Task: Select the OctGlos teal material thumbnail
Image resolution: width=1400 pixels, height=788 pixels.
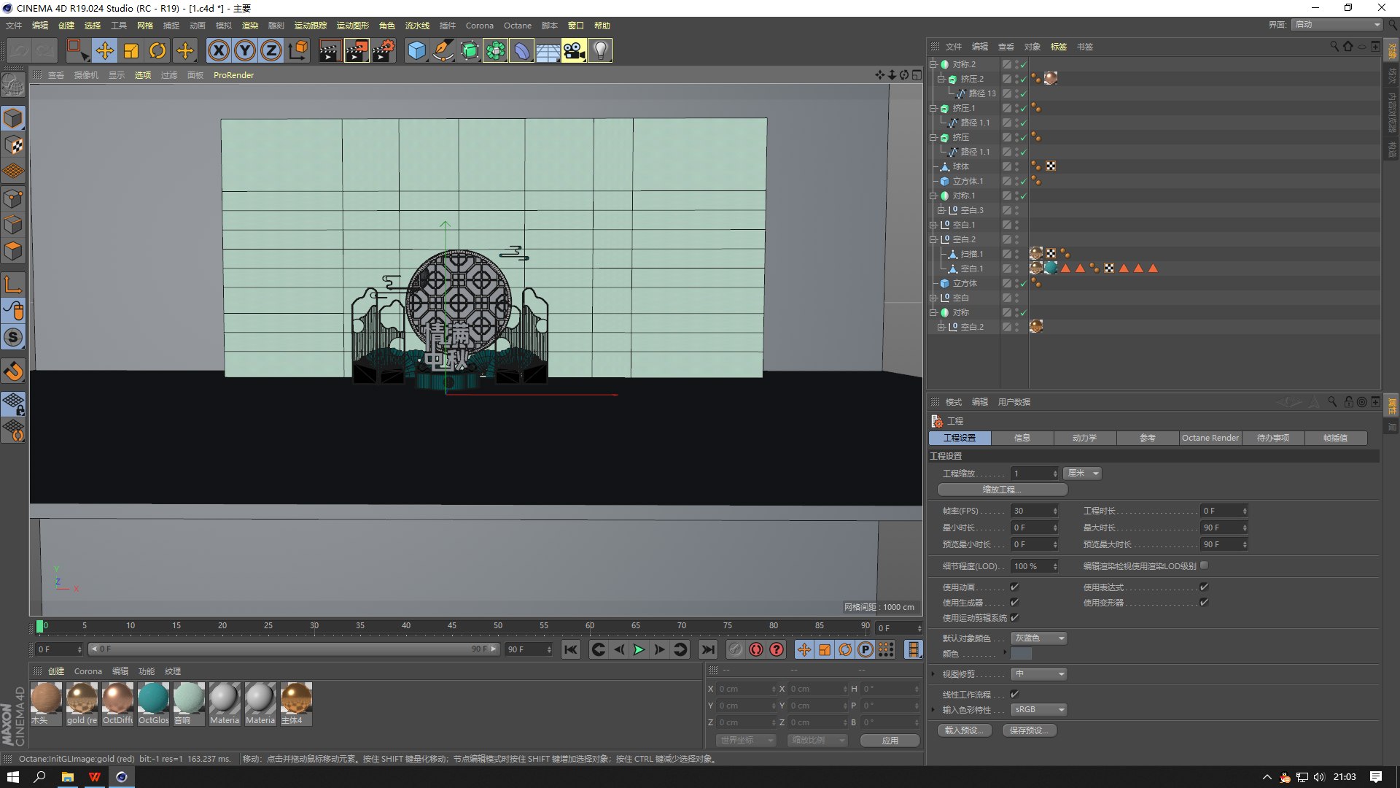Action: [153, 703]
